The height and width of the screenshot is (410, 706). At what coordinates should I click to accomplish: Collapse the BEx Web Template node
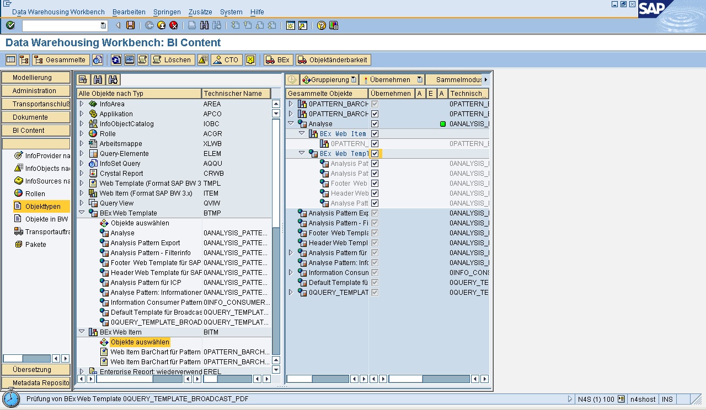pos(82,213)
